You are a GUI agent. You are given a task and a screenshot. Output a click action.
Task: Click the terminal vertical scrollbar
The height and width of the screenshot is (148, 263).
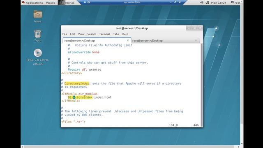point(202,85)
